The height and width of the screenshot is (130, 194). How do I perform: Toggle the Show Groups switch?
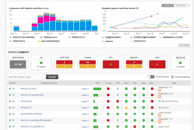(x=151, y=77)
